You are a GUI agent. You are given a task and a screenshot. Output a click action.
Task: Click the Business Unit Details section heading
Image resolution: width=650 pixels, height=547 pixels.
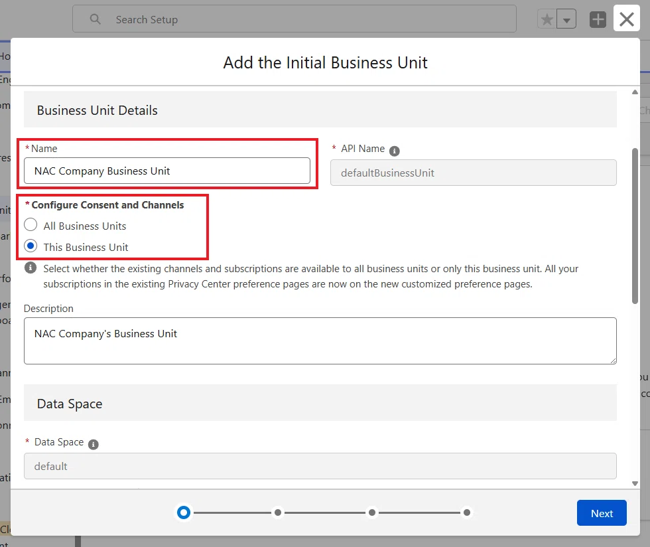[97, 110]
